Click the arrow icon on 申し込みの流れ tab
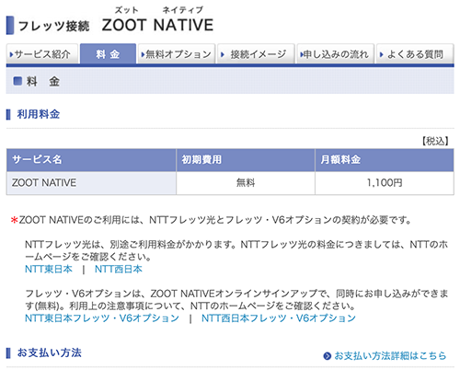The width and height of the screenshot is (460, 381). (x=302, y=54)
